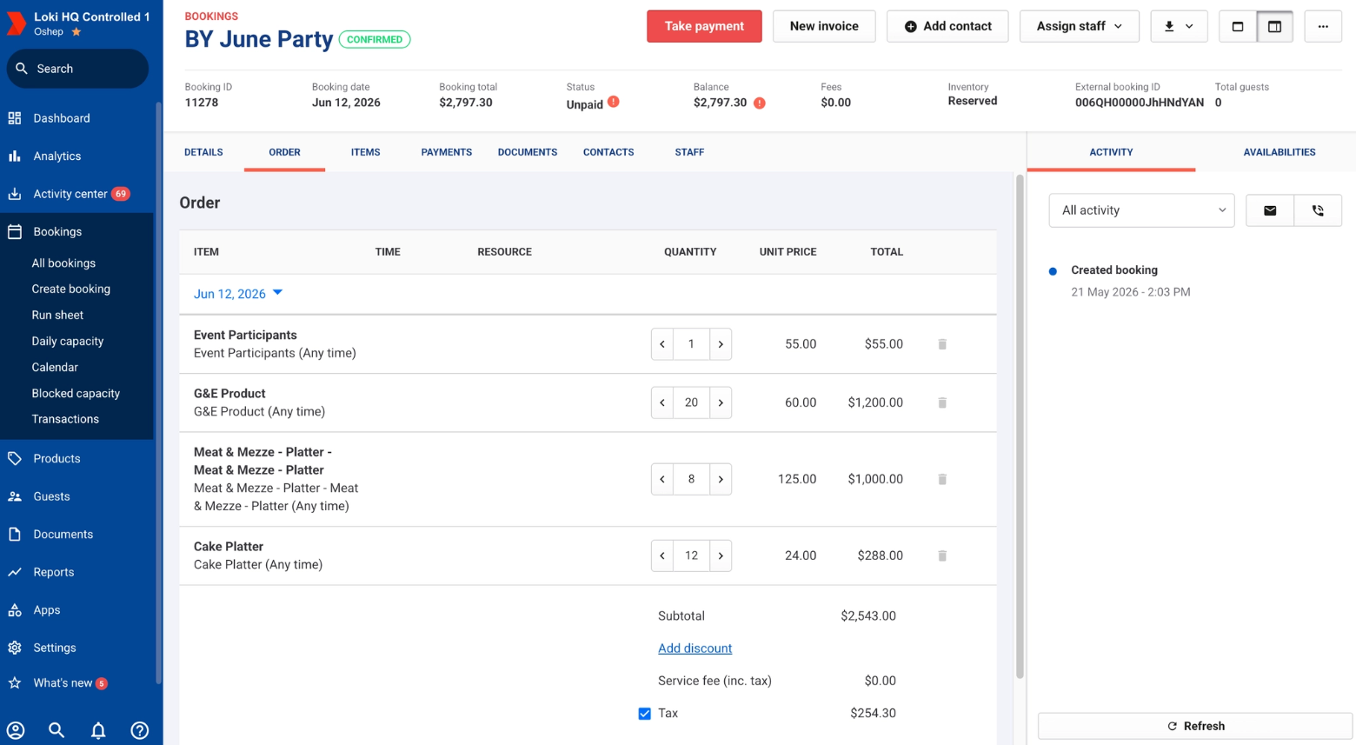
Task: Open the help question mark icon
Action: click(139, 730)
